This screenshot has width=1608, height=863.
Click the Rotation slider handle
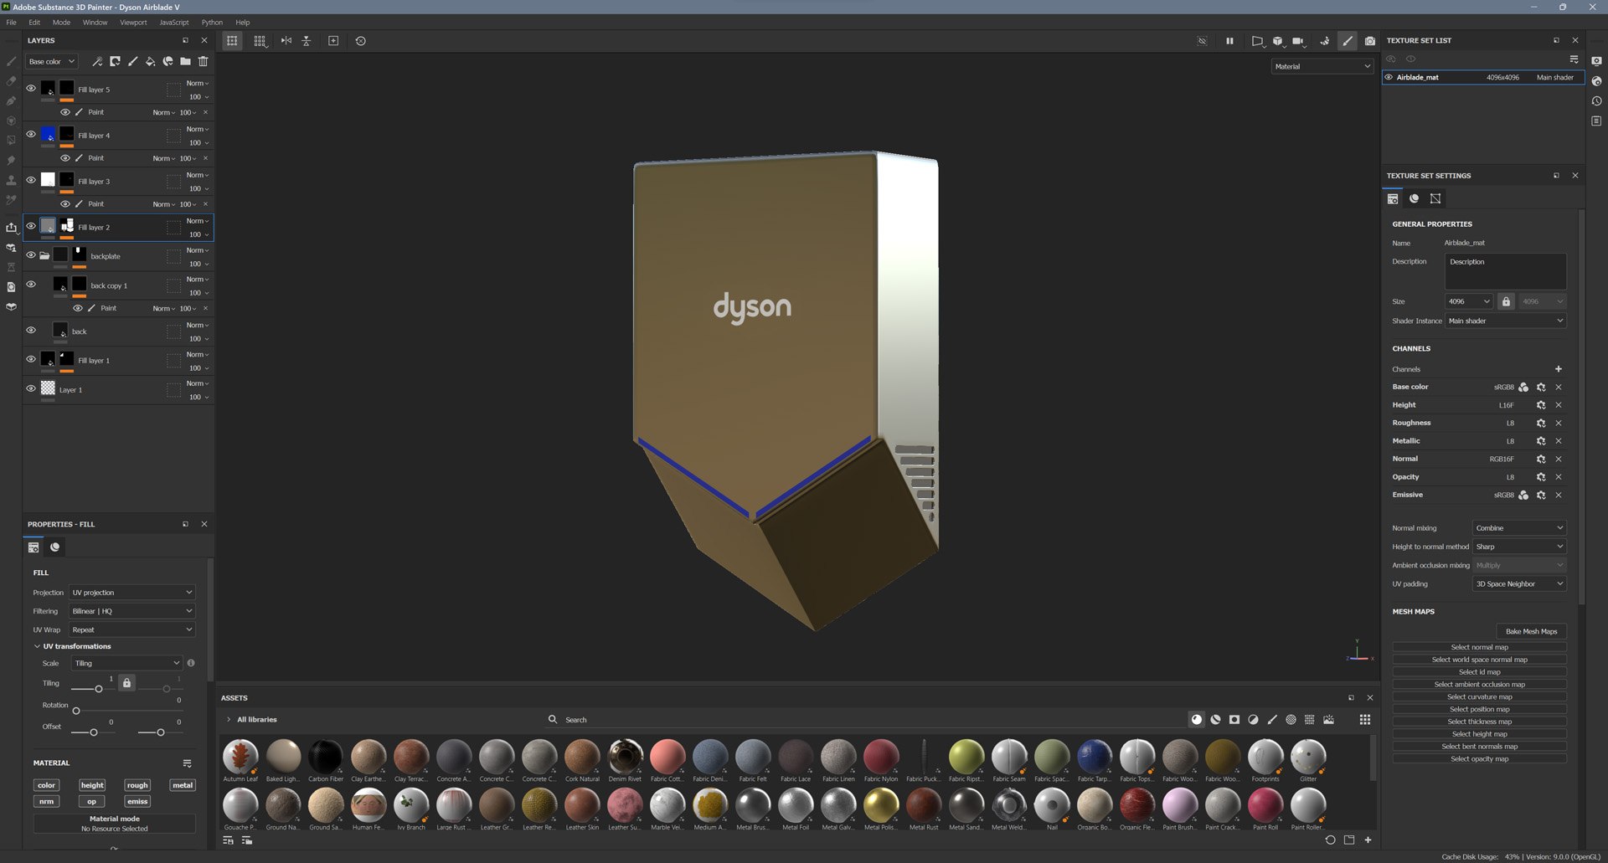tap(76, 711)
